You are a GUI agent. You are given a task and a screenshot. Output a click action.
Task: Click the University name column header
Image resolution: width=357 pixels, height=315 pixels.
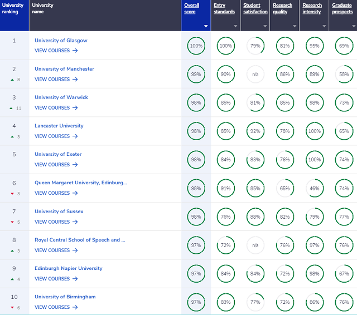pos(105,16)
